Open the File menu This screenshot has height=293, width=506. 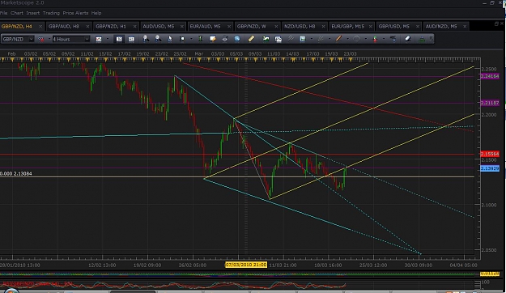[3, 13]
